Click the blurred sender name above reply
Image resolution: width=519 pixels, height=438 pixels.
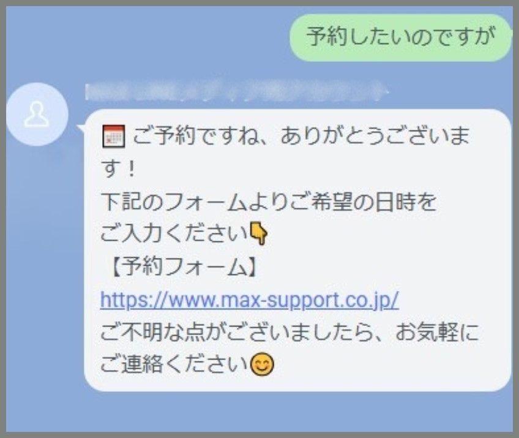[237, 91]
